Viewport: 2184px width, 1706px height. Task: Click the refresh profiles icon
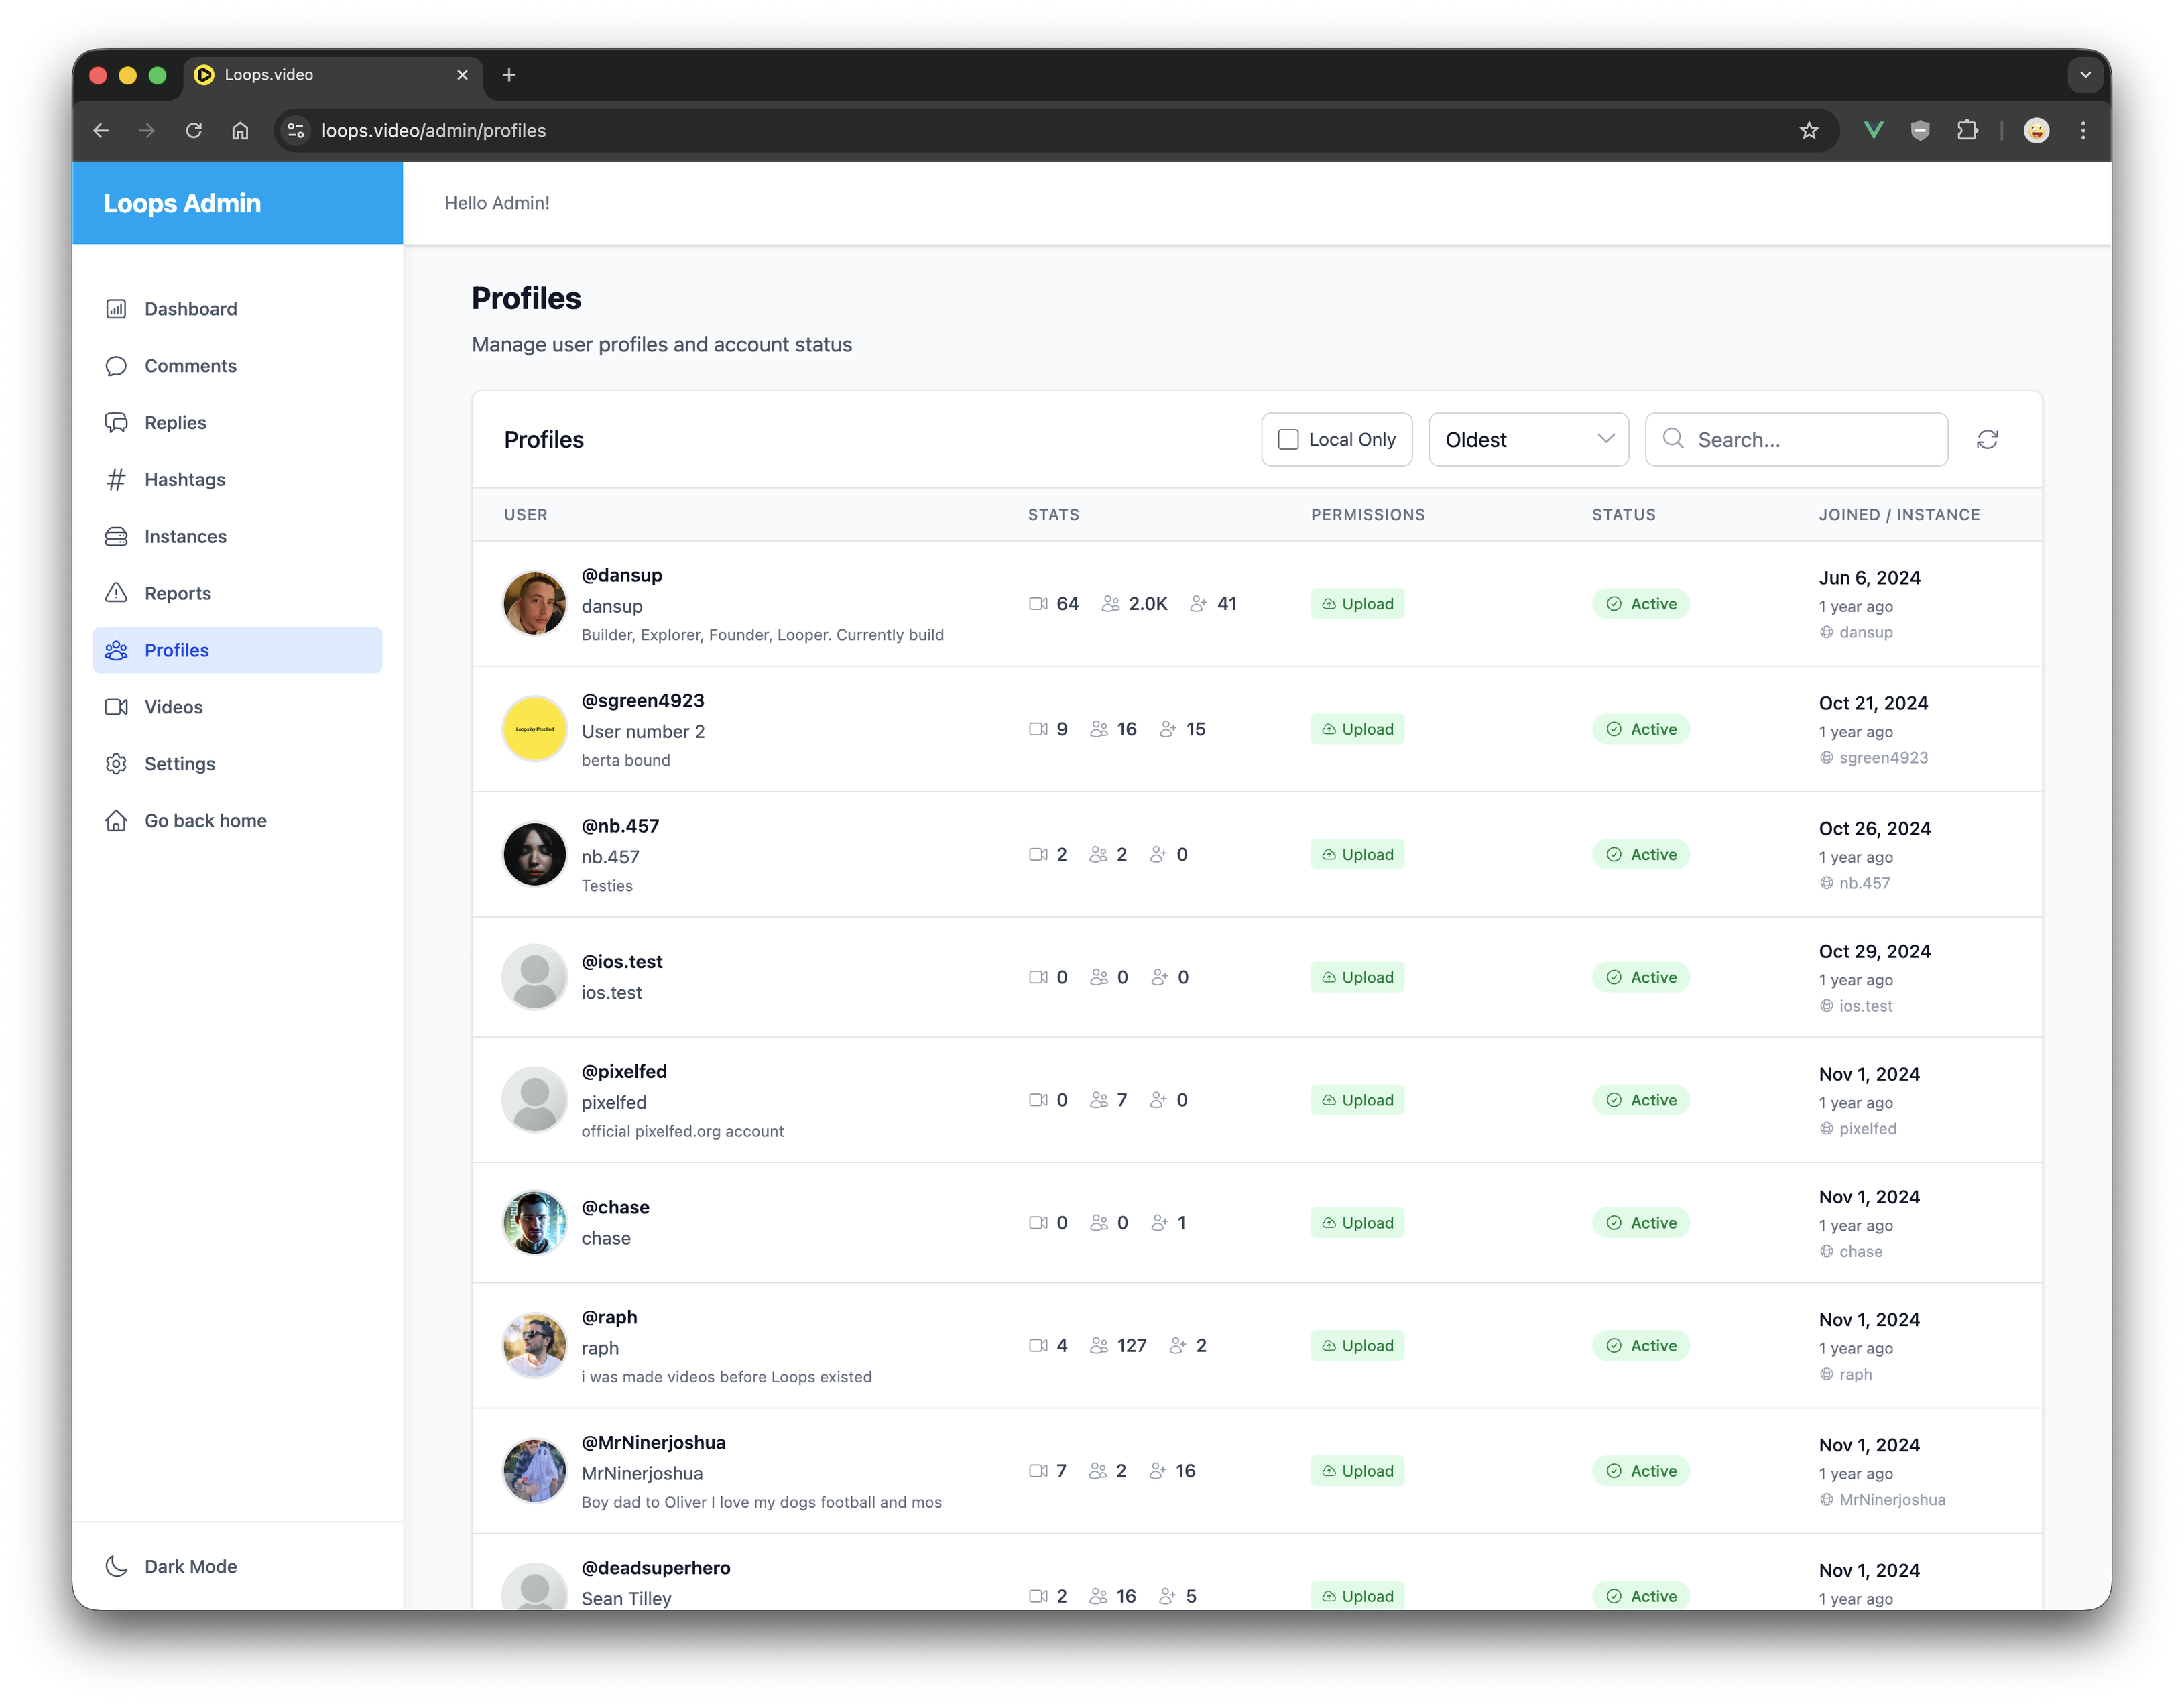click(x=1987, y=440)
